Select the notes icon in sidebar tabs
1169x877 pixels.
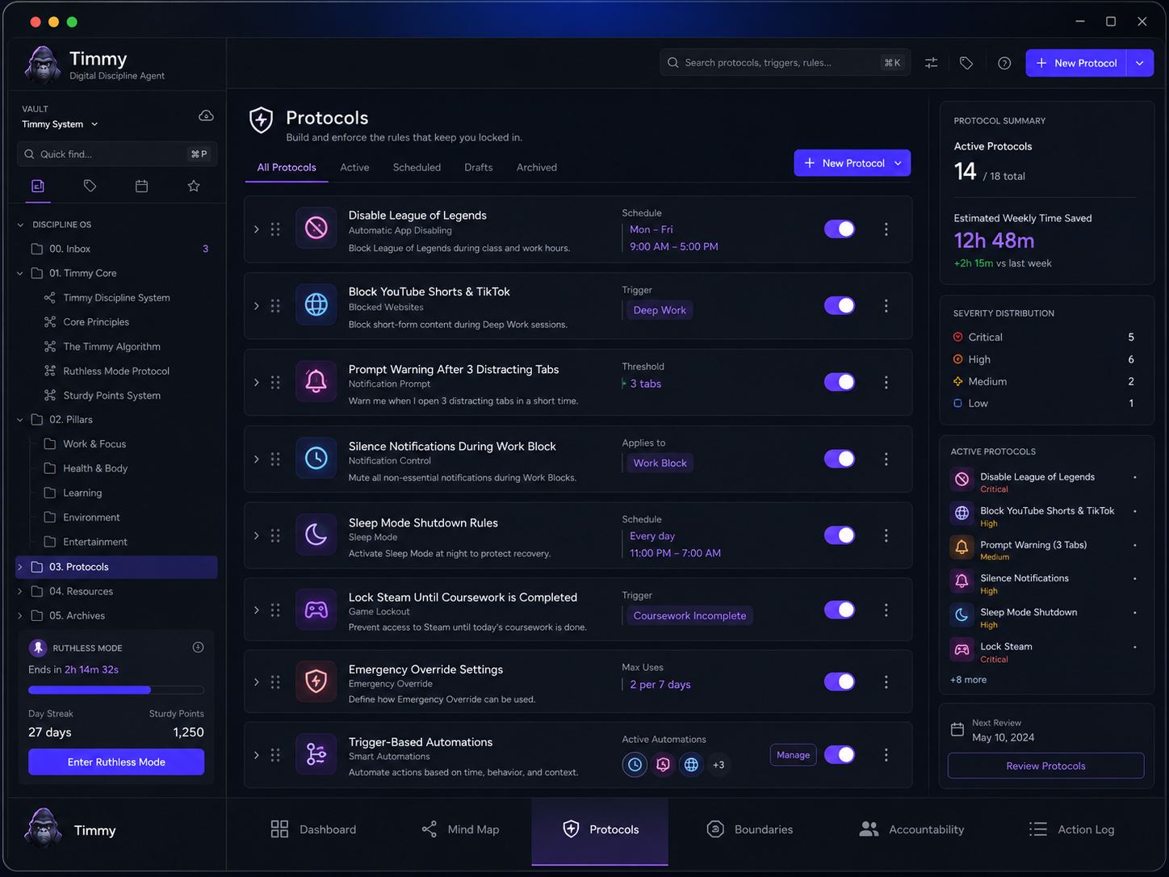pos(37,186)
